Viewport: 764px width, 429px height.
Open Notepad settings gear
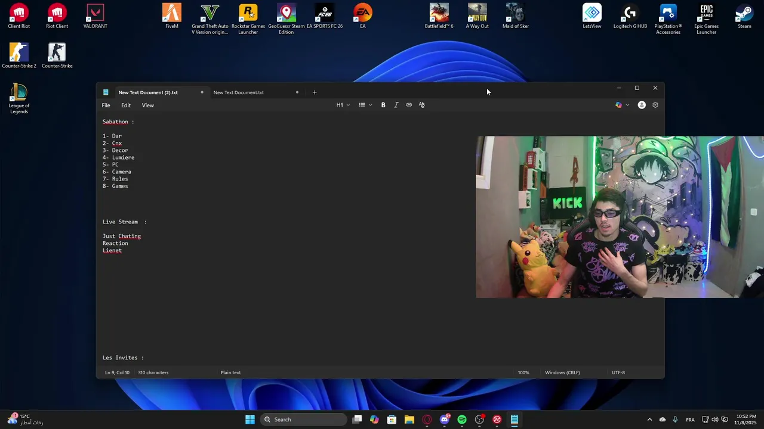click(x=655, y=105)
